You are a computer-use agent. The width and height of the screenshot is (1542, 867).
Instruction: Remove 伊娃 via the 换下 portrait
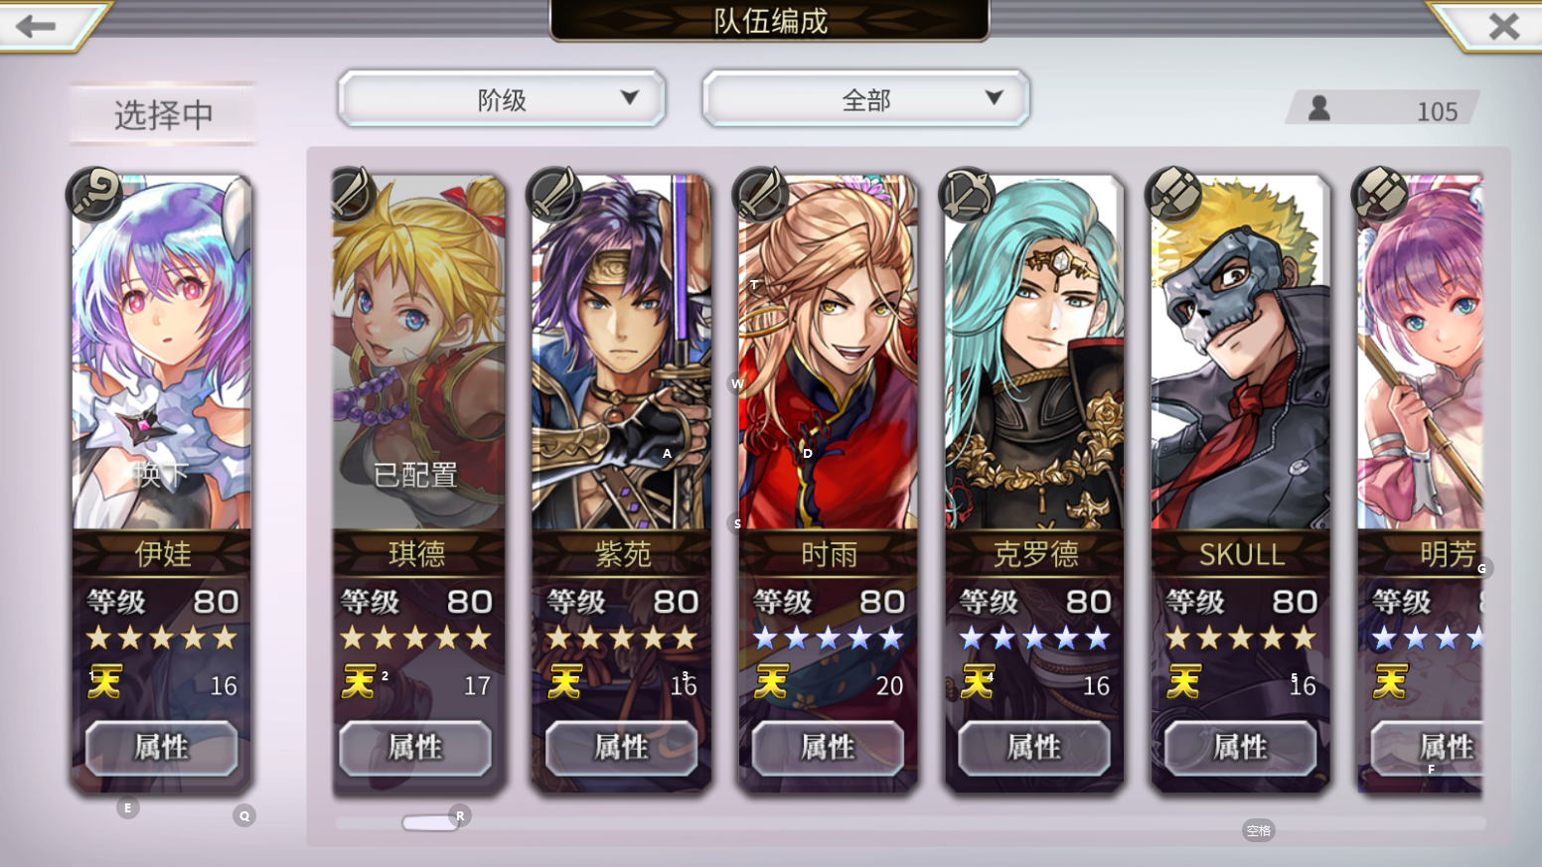pyautogui.click(x=162, y=353)
